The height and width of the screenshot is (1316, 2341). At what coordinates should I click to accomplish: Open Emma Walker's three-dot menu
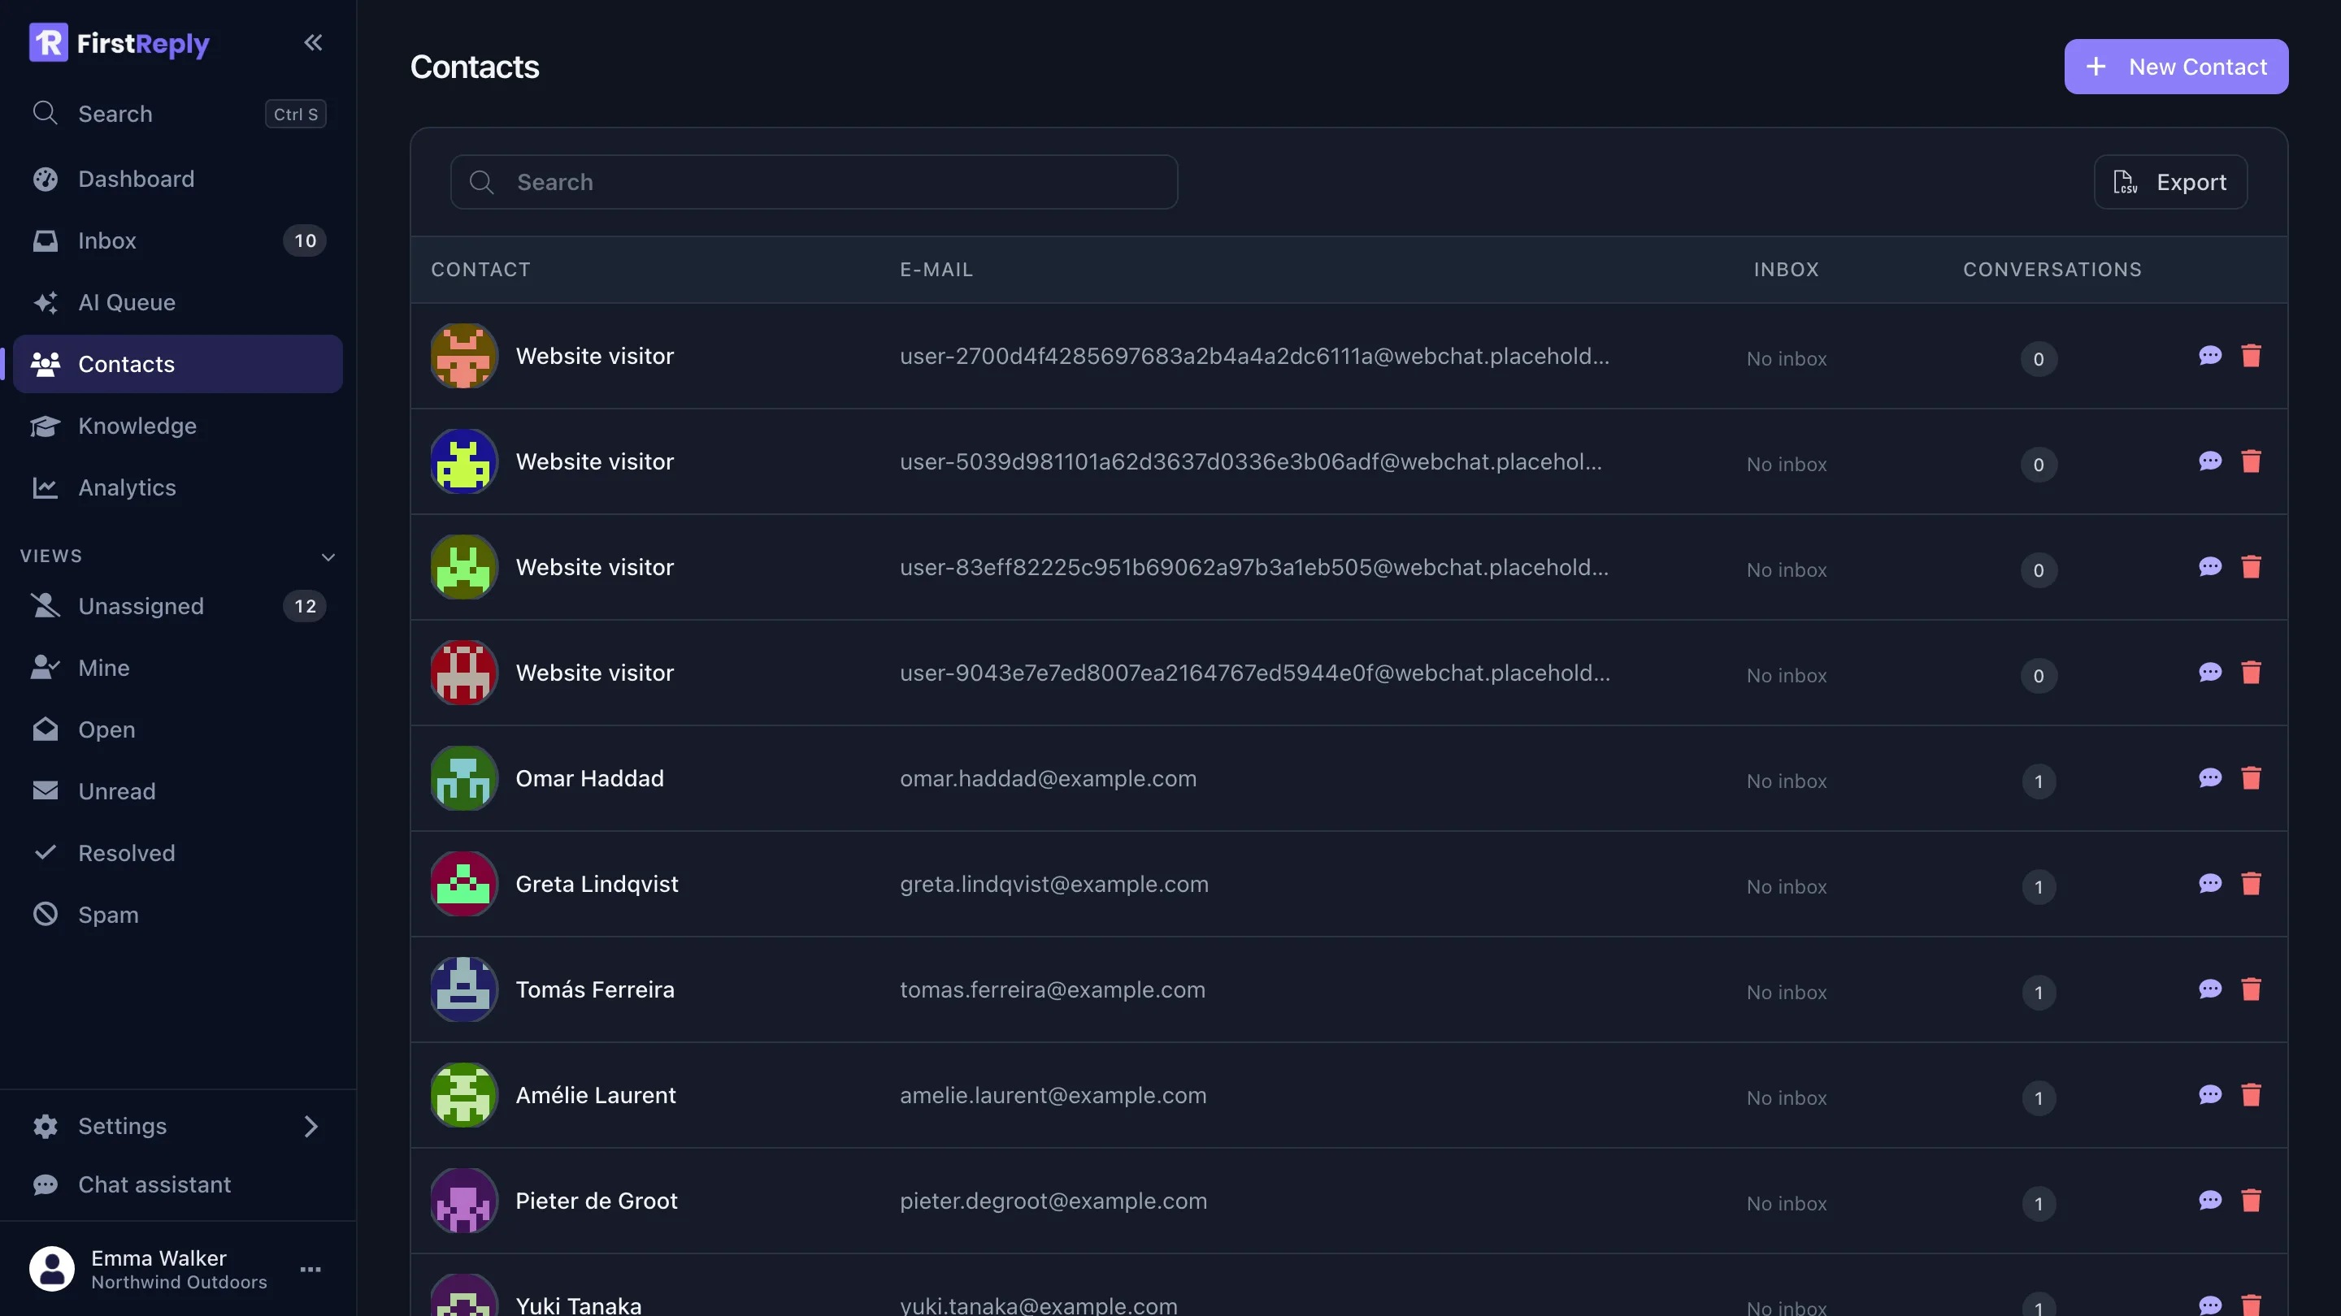[x=311, y=1269]
